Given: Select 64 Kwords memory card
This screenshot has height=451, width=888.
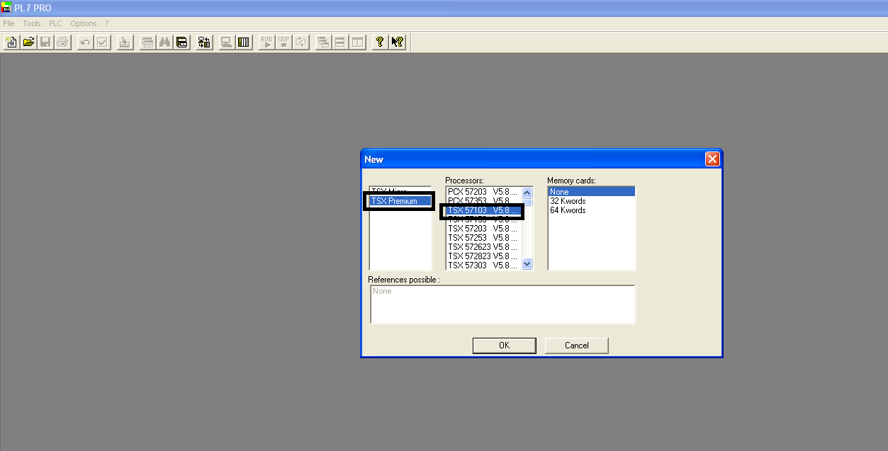Looking at the screenshot, I should coord(592,210).
